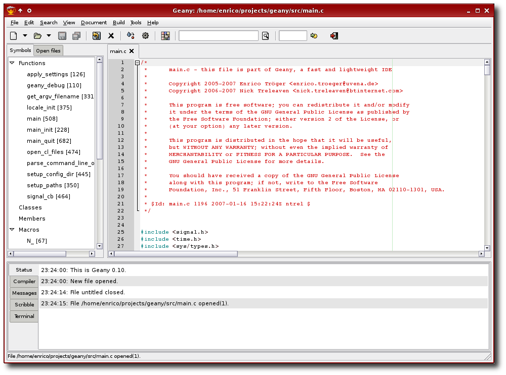Reload (revert) the current file icon

96,36
